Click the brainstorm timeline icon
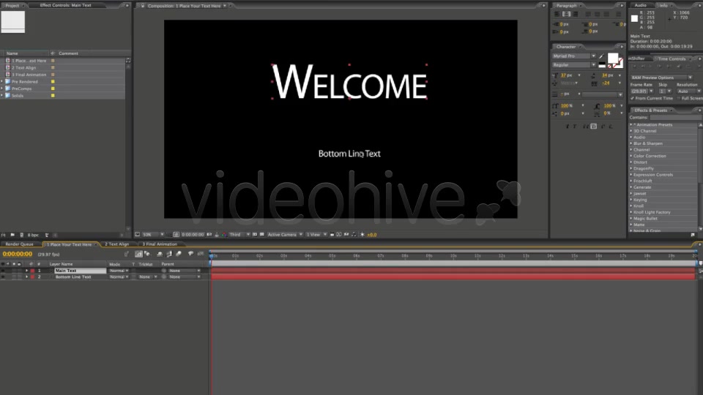Viewport: 703px width, 395px height. pyautogui.click(x=190, y=254)
